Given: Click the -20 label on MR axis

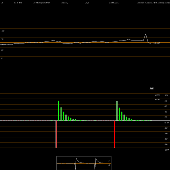Looking at the screenshot, I should [x=166, y=128].
